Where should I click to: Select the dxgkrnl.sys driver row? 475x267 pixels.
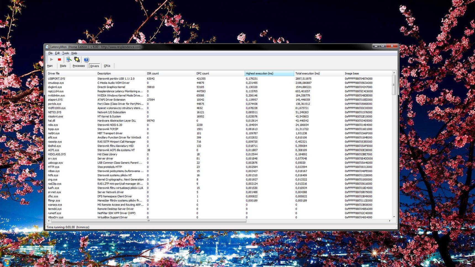(x=219, y=87)
